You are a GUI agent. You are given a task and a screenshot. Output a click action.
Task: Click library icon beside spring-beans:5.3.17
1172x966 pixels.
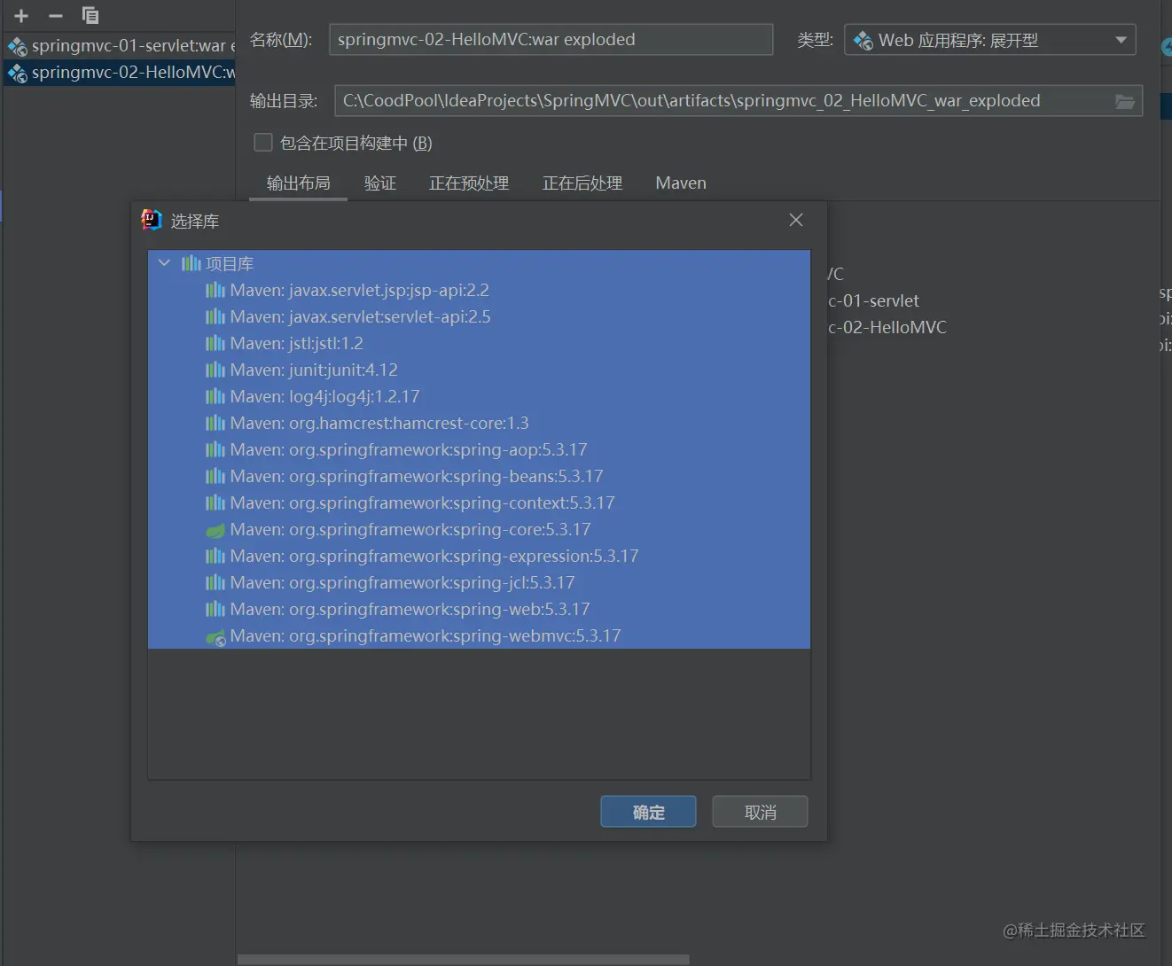tap(215, 477)
